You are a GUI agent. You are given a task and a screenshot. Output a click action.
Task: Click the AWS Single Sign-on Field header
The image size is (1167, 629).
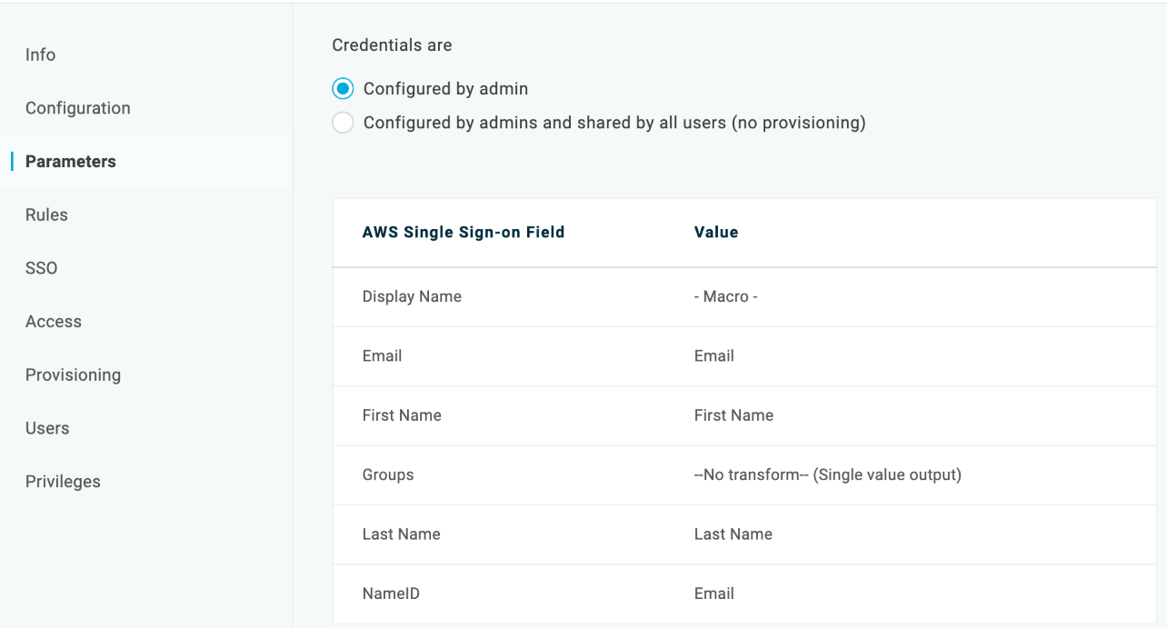pos(464,233)
